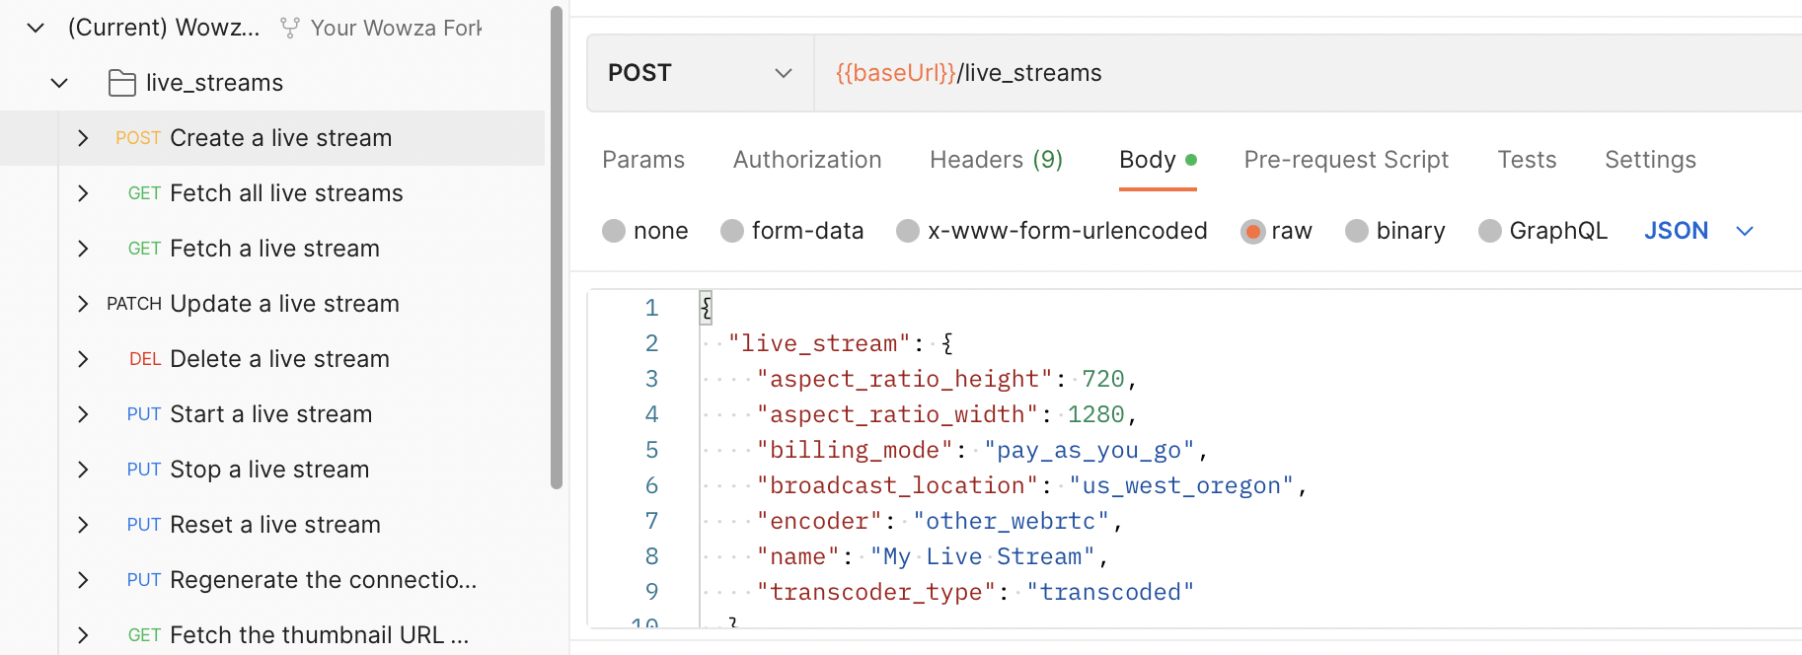Expand the Delete a live stream row
This screenshot has height=655, width=1802.
point(83,359)
